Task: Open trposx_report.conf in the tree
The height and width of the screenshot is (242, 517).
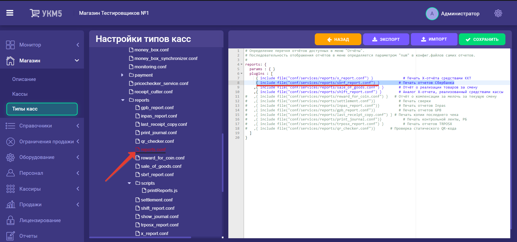Action: tap(160, 225)
